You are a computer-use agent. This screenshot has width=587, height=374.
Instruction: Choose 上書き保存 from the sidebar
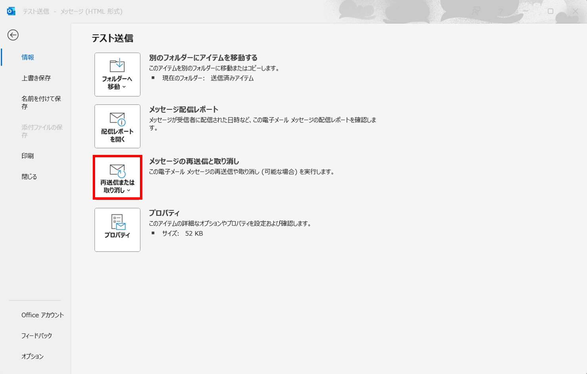click(36, 78)
